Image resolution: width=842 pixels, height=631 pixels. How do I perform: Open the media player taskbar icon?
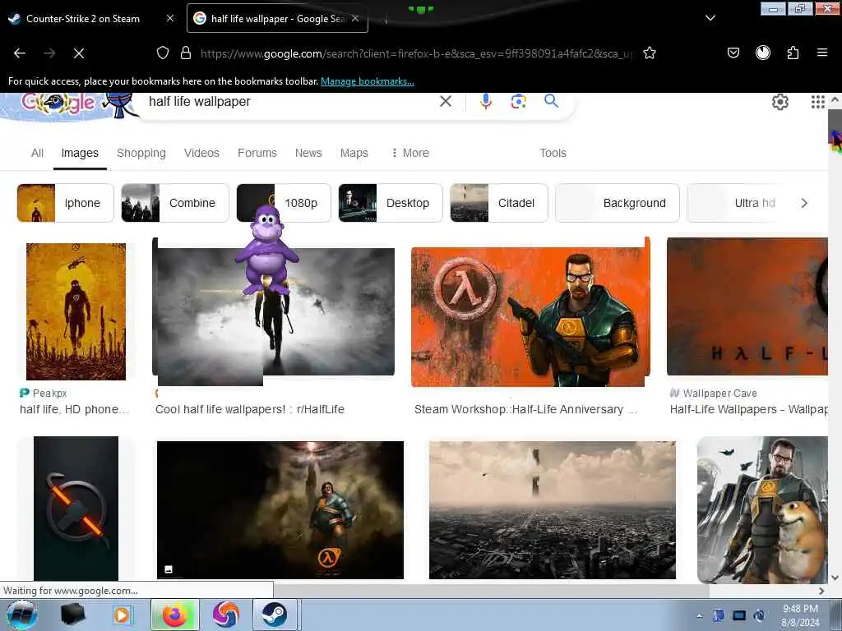(122, 615)
